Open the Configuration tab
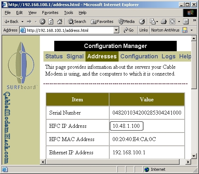The image size is (199, 174). [139, 57]
